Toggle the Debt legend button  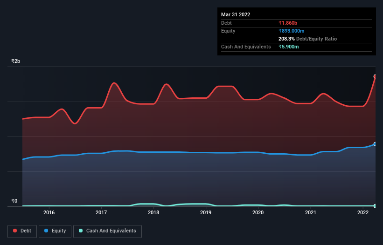click(x=22, y=231)
